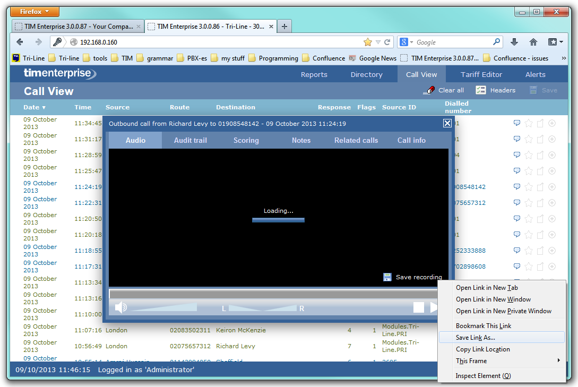The image size is (578, 387).
Task: Sort by the Date column header
Action: [x=34, y=107]
